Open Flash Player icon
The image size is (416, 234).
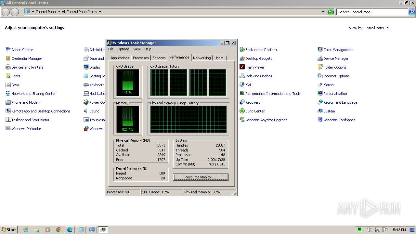click(x=242, y=67)
